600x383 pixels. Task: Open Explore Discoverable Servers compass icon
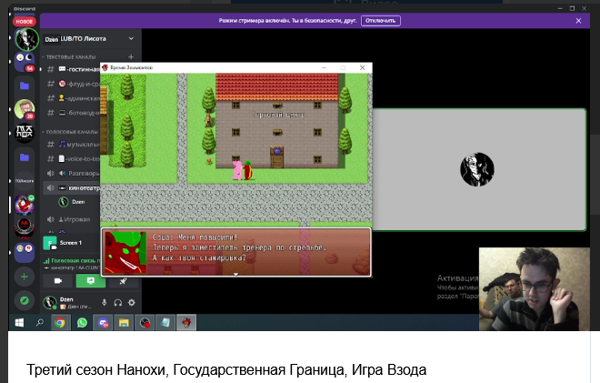pos(25,300)
